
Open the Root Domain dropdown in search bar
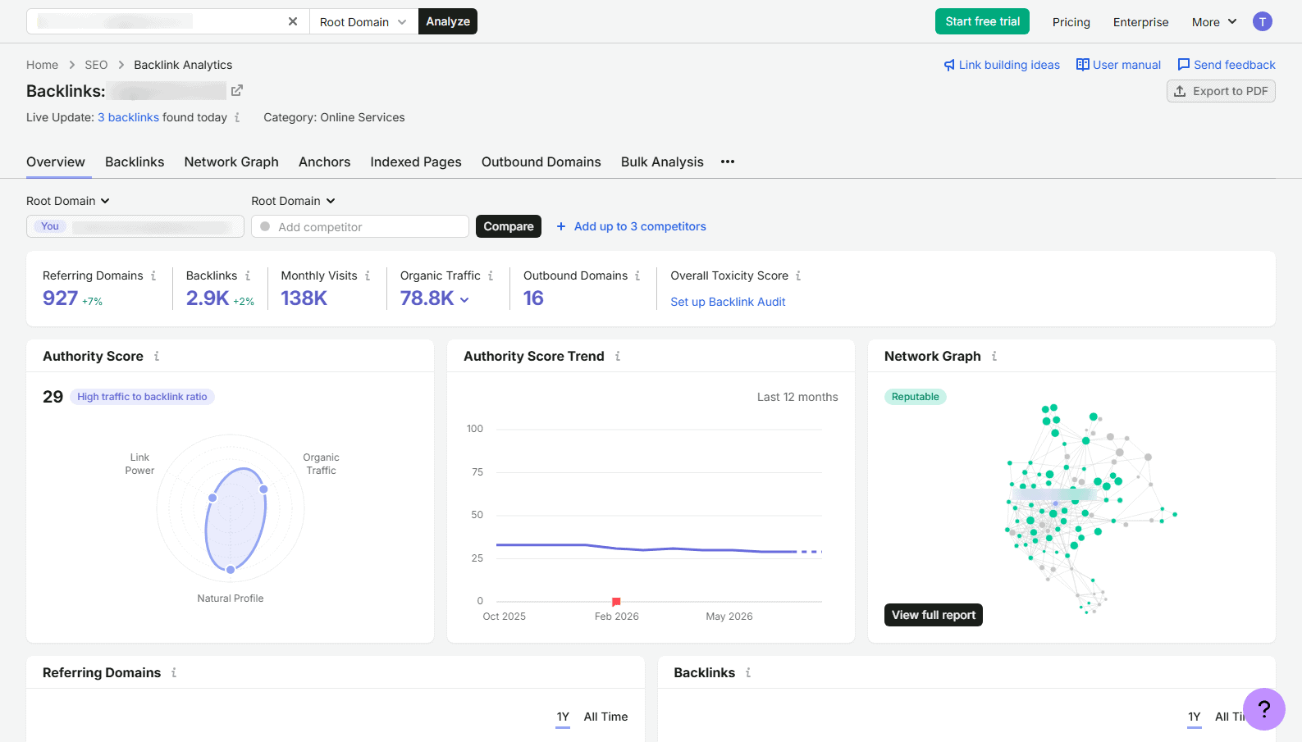pos(363,21)
